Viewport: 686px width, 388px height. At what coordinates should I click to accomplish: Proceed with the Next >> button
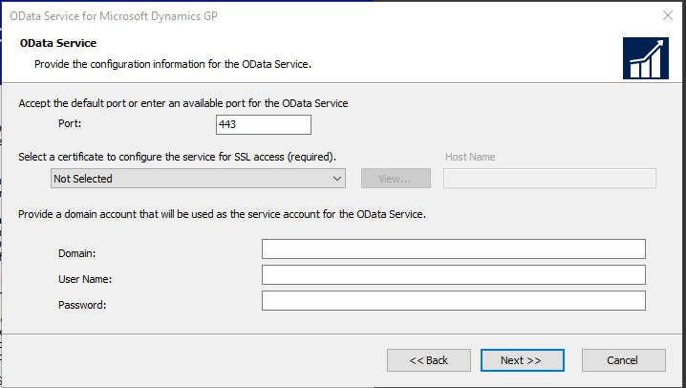(x=521, y=360)
